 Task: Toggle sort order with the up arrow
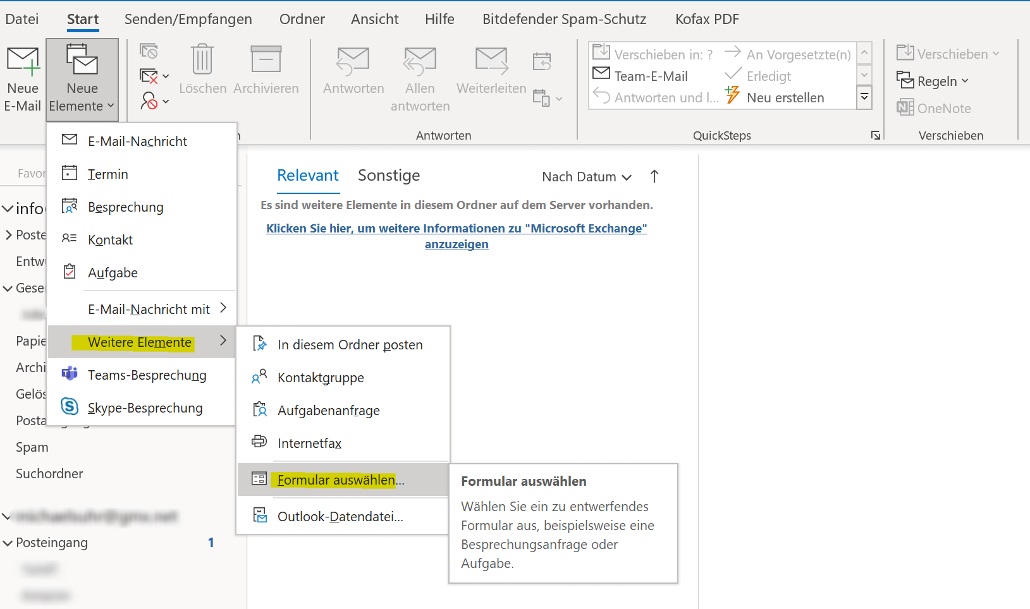pyautogui.click(x=654, y=176)
